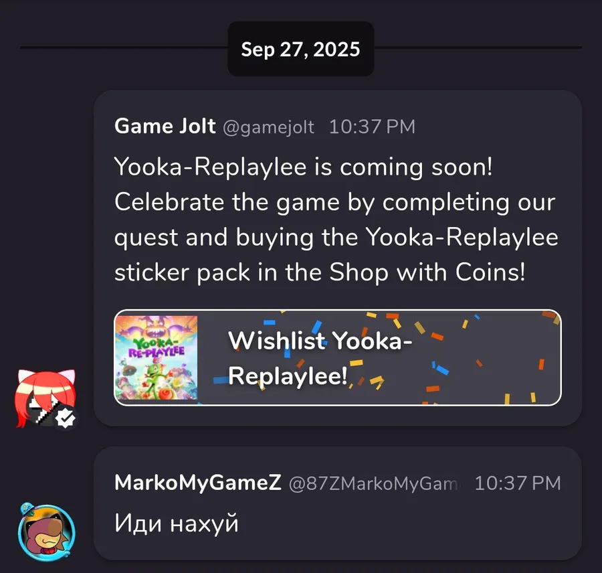
Task: Click the timestamp on MarkoMyGameZ's message
Action: tap(518, 483)
